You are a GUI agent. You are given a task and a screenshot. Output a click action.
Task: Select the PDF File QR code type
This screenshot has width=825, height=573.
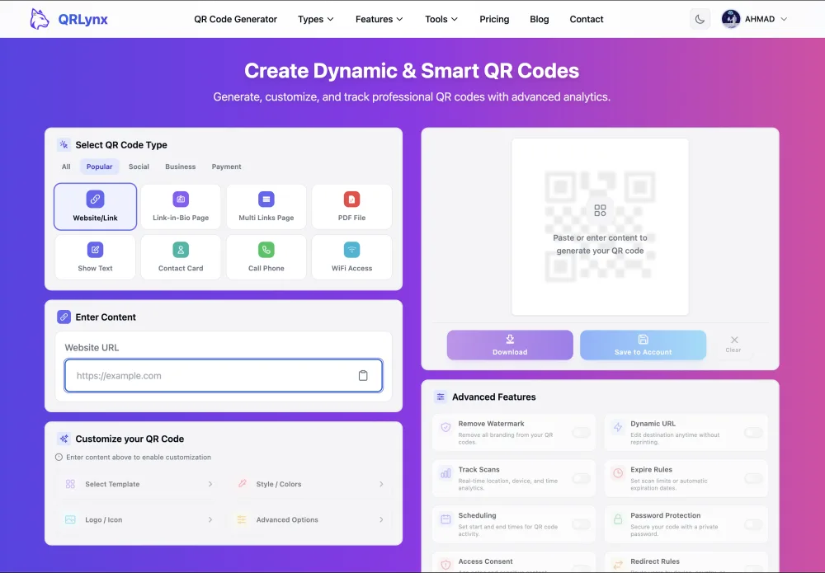[x=351, y=205]
